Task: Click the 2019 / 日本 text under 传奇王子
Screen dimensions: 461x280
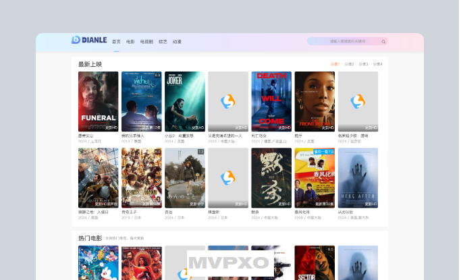Action: coord(131,218)
